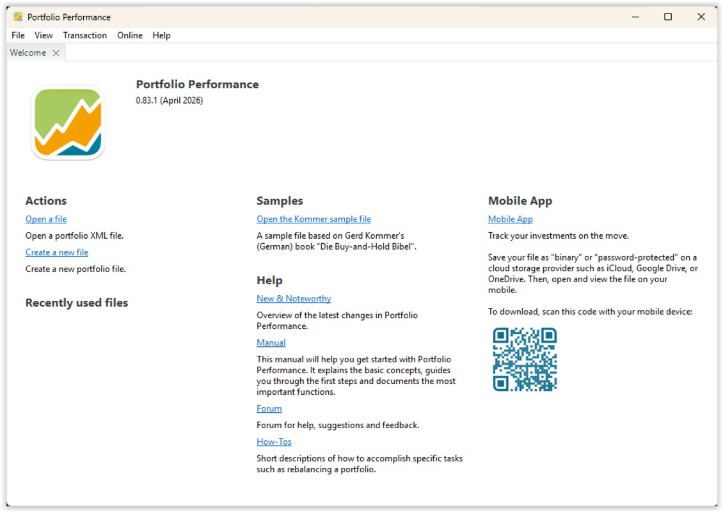
Task: Select the Welcome tab
Action: pos(28,52)
